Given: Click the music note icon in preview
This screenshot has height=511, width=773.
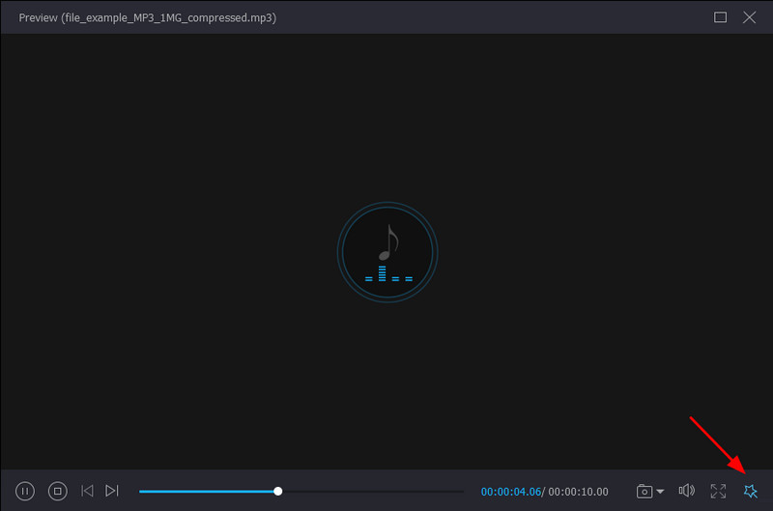Looking at the screenshot, I should [389, 242].
